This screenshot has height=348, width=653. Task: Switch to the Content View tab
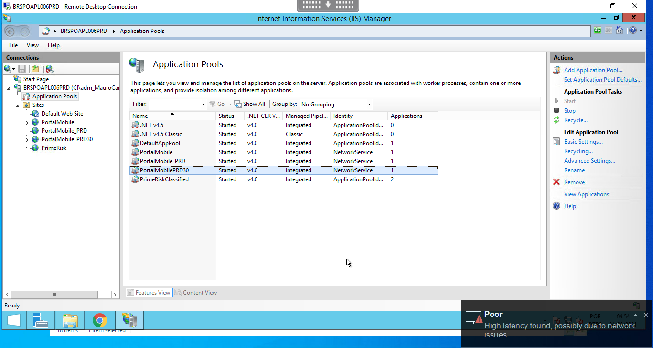pos(195,293)
